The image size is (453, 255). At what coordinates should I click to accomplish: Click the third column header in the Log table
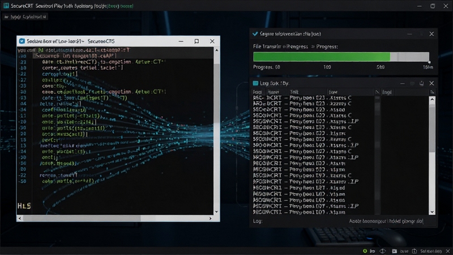coord(308,92)
